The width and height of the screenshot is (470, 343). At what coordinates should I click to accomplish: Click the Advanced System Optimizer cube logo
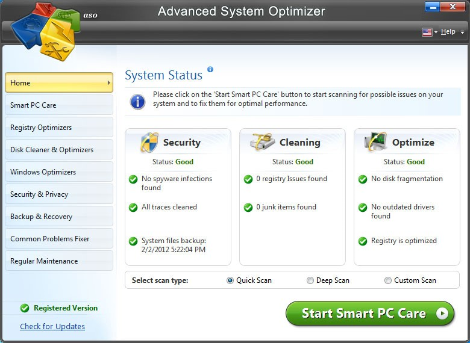click(x=45, y=31)
